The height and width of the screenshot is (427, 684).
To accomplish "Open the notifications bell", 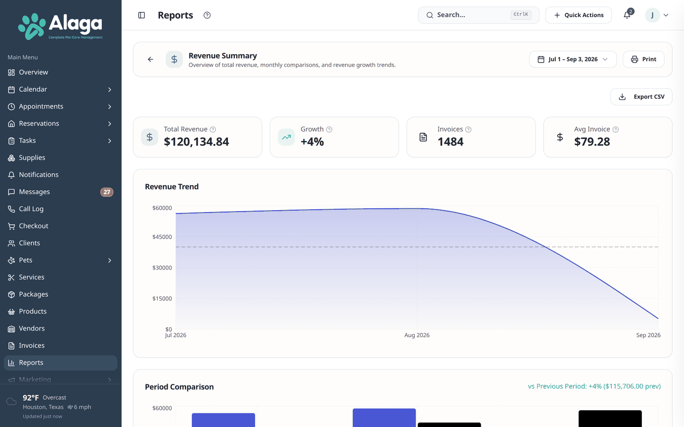I will click(627, 15).
